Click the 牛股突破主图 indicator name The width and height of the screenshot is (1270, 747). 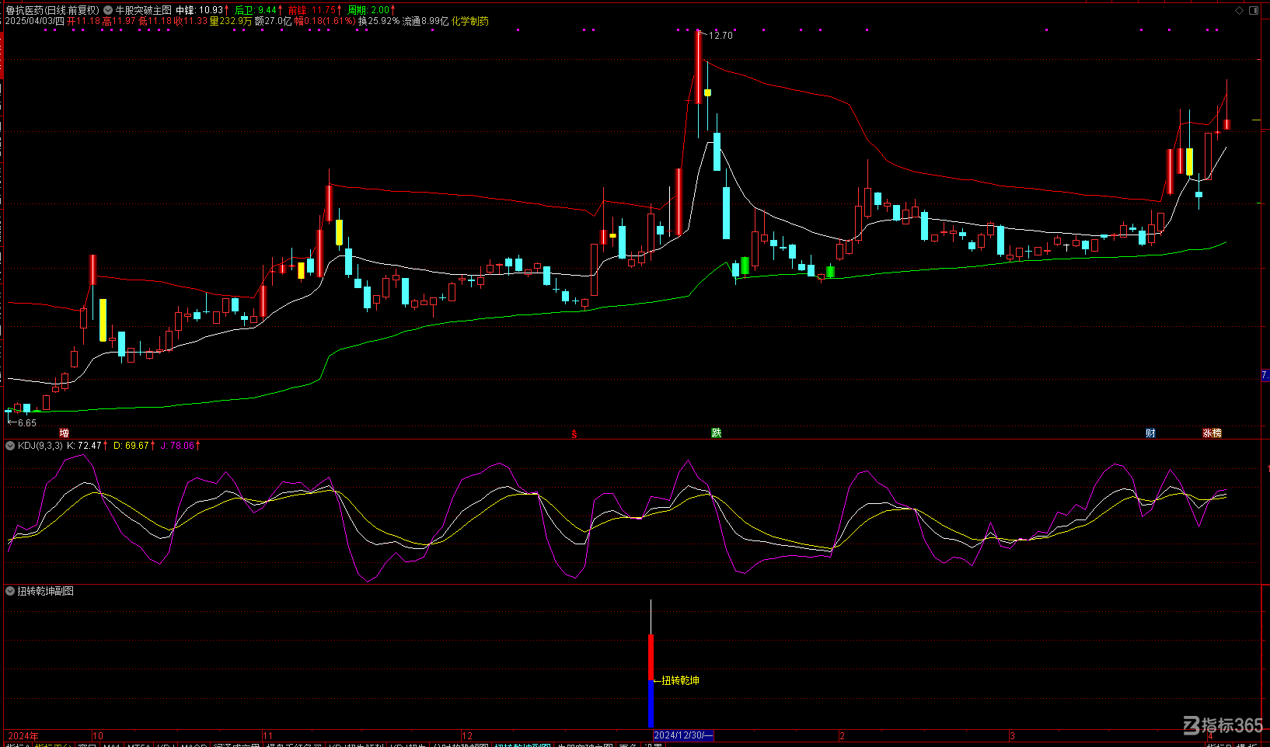(x=144, y=10)
